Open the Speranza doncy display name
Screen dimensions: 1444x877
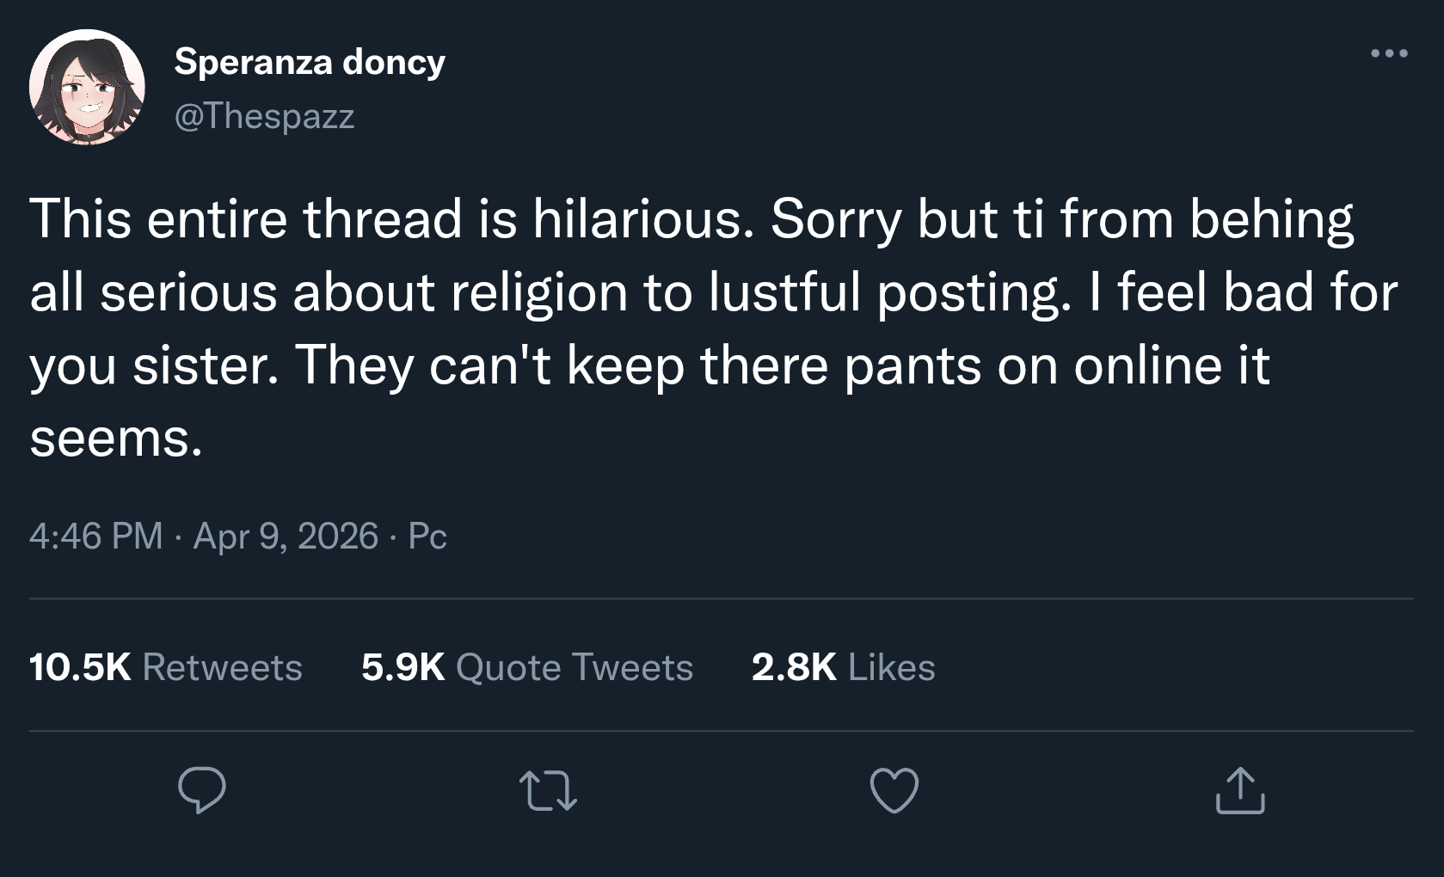click(310, 62)
